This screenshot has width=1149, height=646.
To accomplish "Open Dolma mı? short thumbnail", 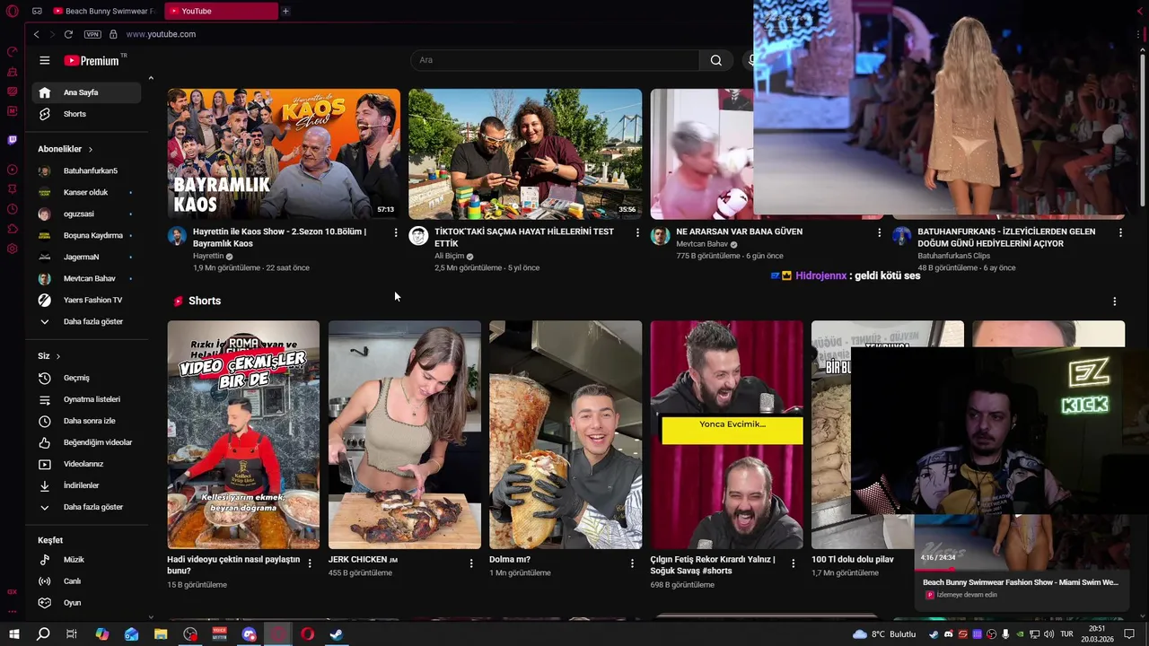I will coord(566,434).
